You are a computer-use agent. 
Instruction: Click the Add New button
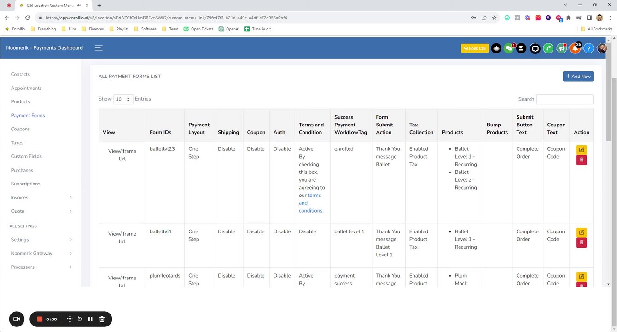click(578, 77)
